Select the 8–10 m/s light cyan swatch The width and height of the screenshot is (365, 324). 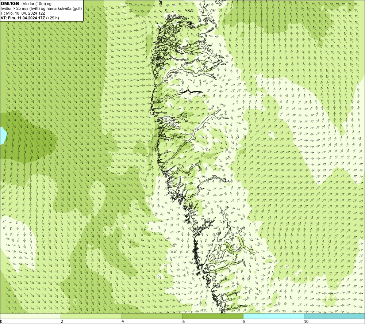tap(273, 316)
